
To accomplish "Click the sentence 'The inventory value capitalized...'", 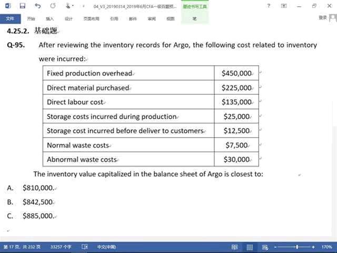I will pyautogui.click(x=148, y=174).
